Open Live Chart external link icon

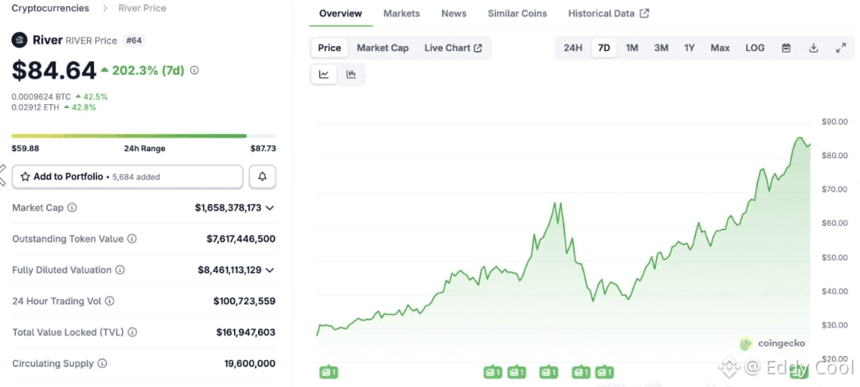pos(478,48)
